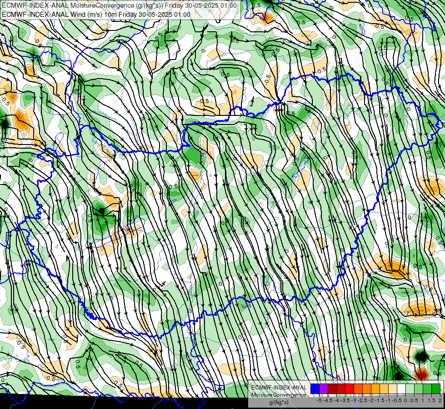Click the legend tick label '-3.5'
Viewport: 445px width, 409px height.
coord(345,400)
